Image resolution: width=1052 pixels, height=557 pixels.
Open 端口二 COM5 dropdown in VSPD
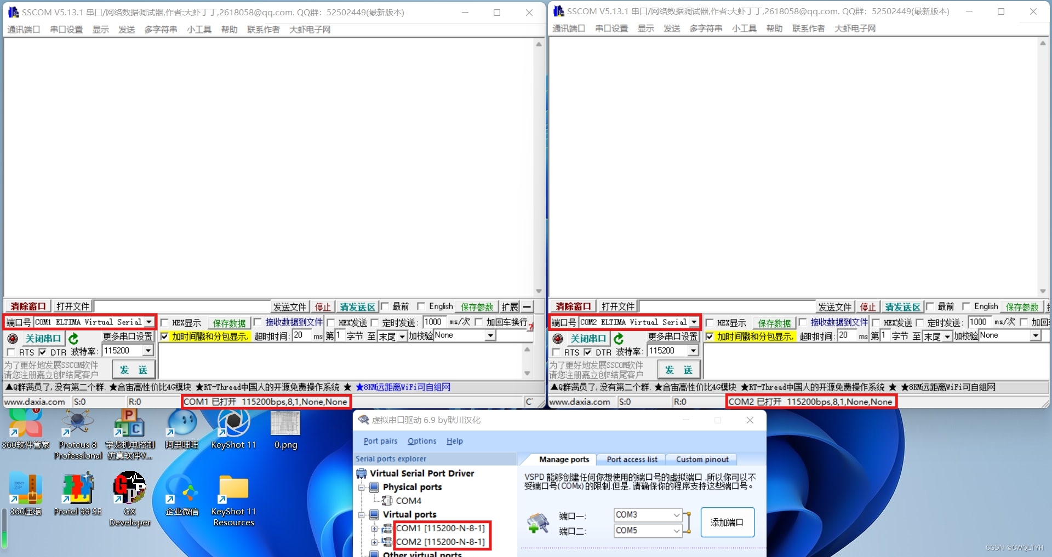point(676,530)
